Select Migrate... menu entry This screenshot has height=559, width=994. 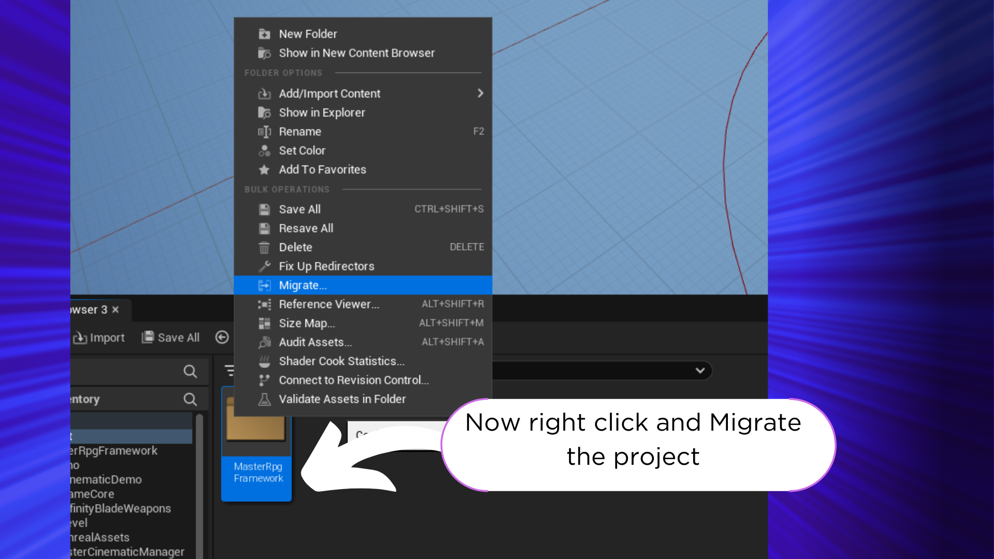click(362, 285)
